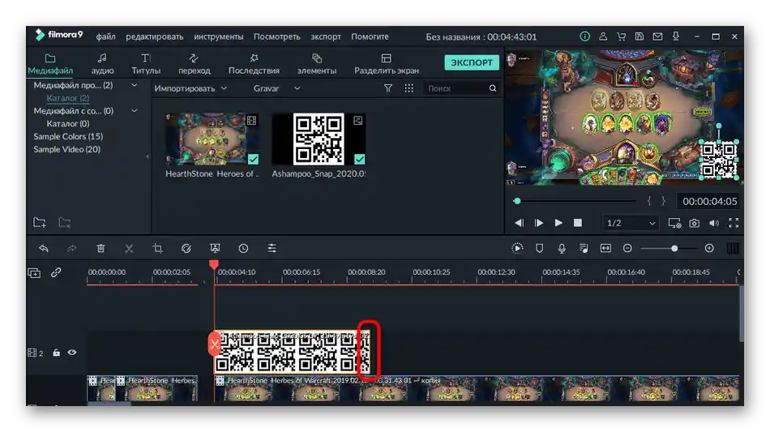This screenshot has width=770, height=432.
Task: Open the файл menu
Action: [x=105, y=36]
